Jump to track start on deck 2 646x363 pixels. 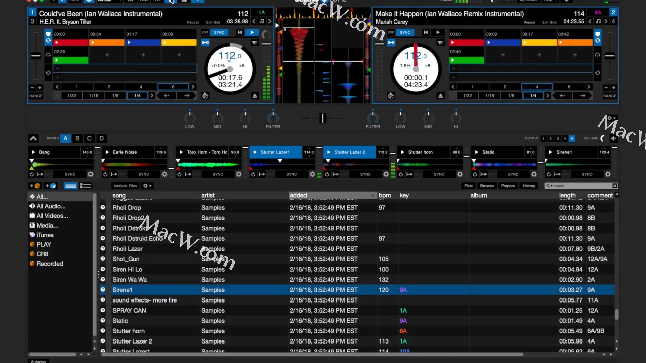[x=426, y=32]
